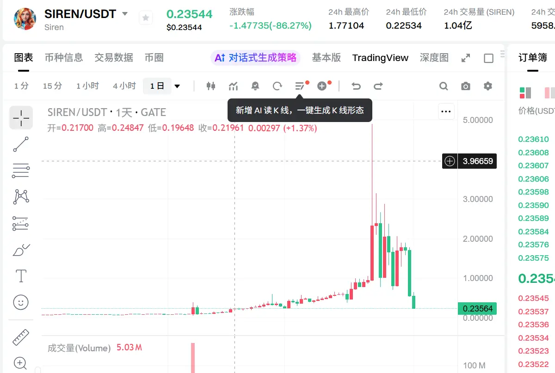Viewport: 555px width, 373px height.
Task: Toggle the chart layout square icon
Action: (488, 58)
